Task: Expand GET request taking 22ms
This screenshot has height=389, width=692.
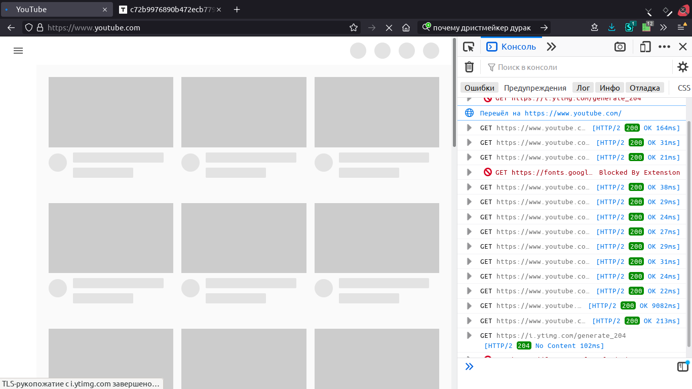Action: coord(469,291)
